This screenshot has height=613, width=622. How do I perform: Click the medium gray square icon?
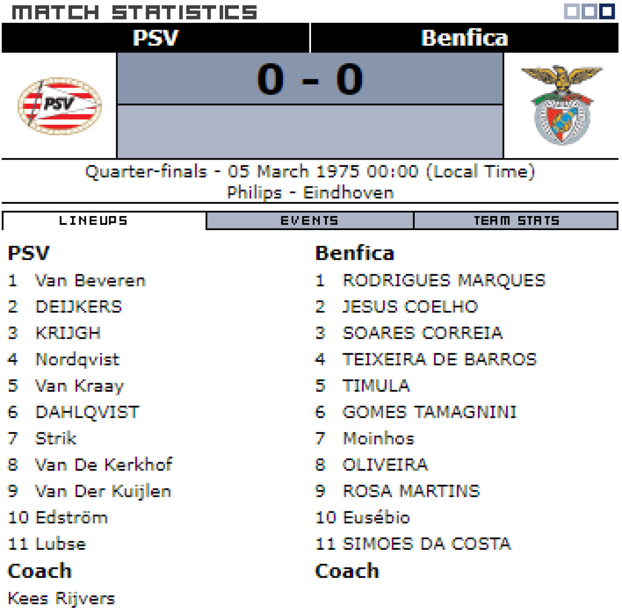(589, 11)
